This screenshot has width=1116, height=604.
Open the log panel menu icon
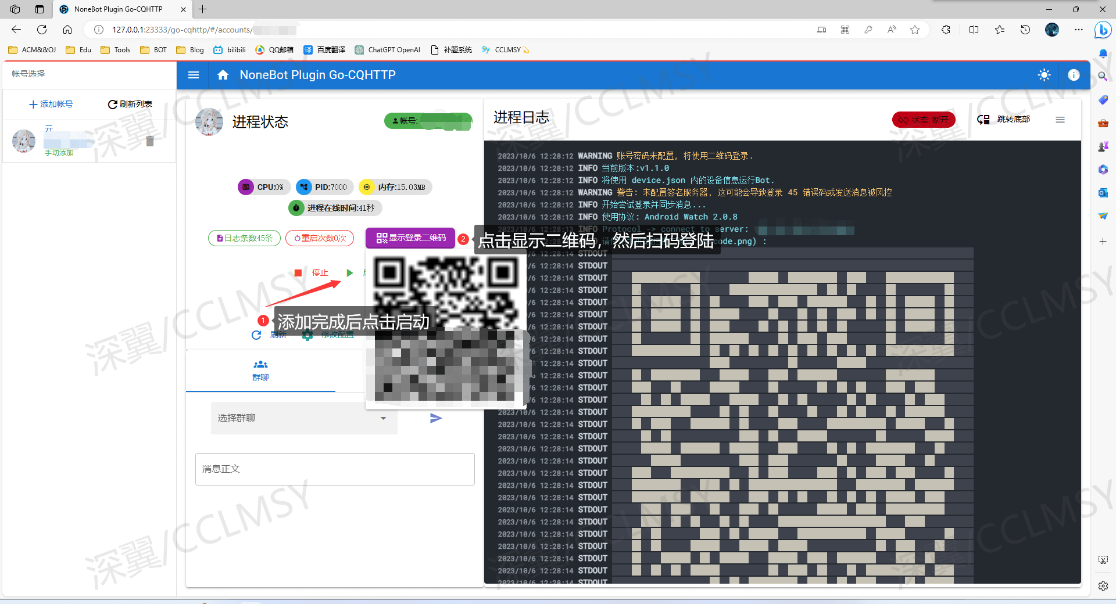click(1060, 120)
